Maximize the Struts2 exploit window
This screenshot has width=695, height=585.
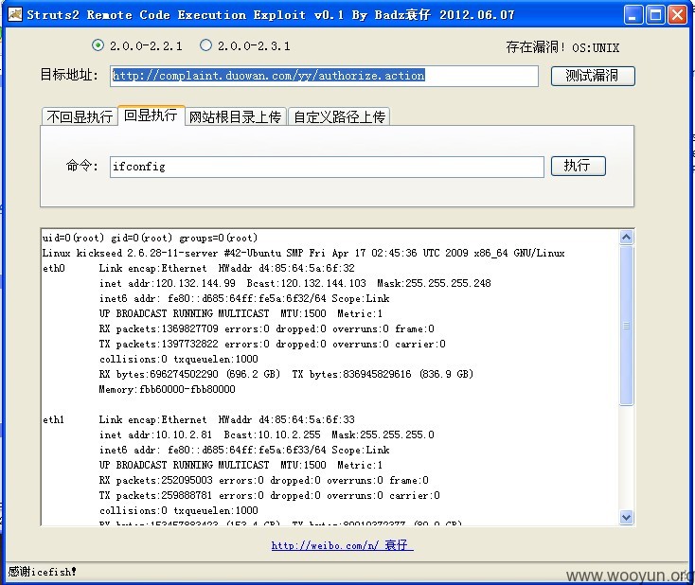click(x=655, y=14)
